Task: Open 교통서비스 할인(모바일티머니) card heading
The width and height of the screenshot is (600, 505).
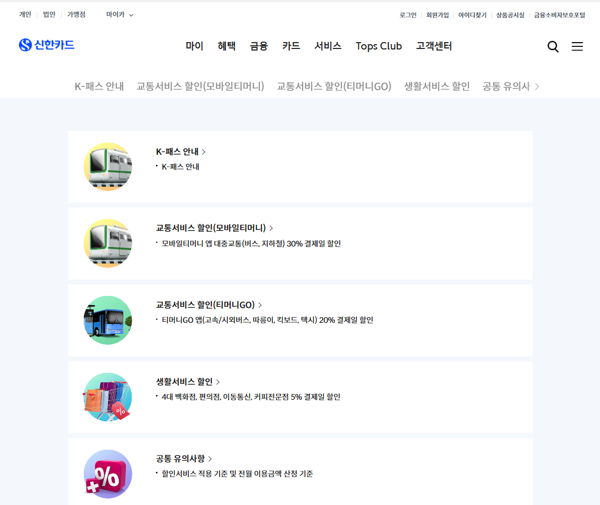Action: (214, 228)
